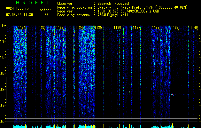This screenshot has height=128, width=201.
Task: Select location text Ogata-vill. Akita-Pref. JAPAN
Action: pyautogui.click(x=125, y=7)
